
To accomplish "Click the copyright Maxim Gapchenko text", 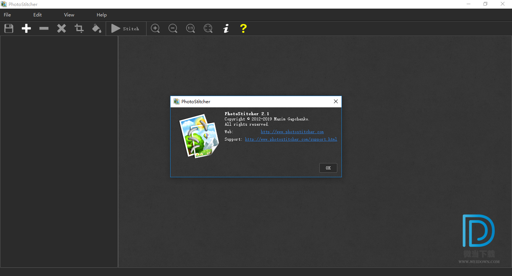I will tap(267, 119).
